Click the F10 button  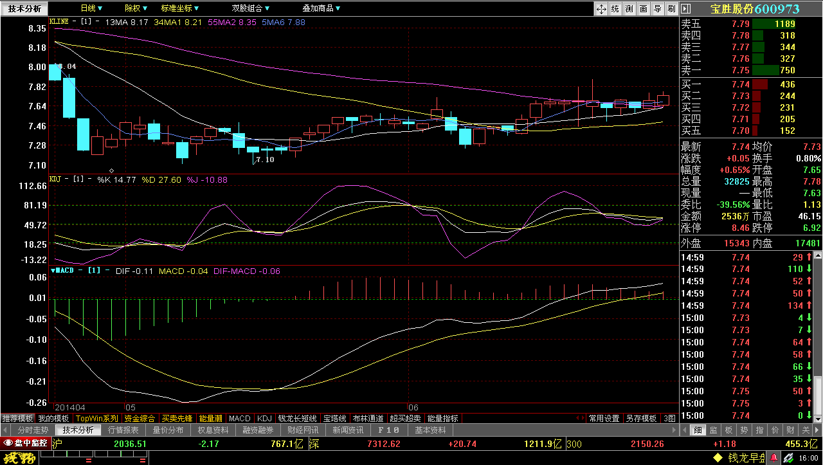(x=389, y=430)
